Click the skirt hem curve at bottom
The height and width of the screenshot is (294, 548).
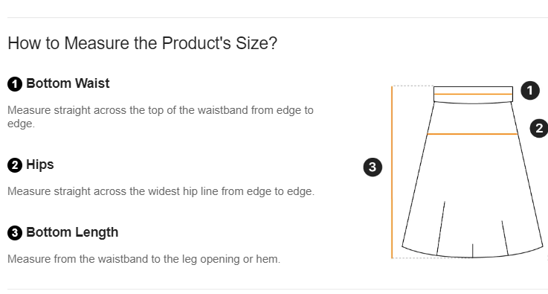click(x=472, y=253)
